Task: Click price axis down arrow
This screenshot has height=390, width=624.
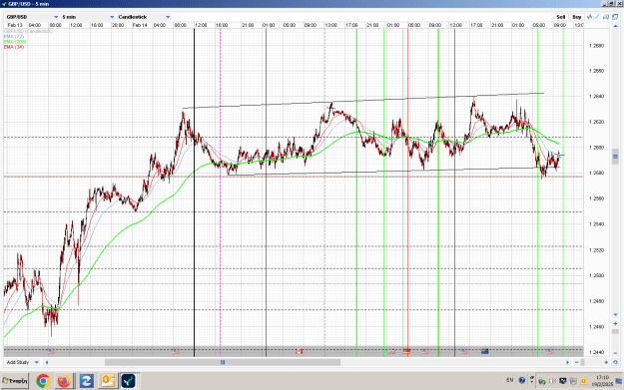Action: tap(615, 315)
